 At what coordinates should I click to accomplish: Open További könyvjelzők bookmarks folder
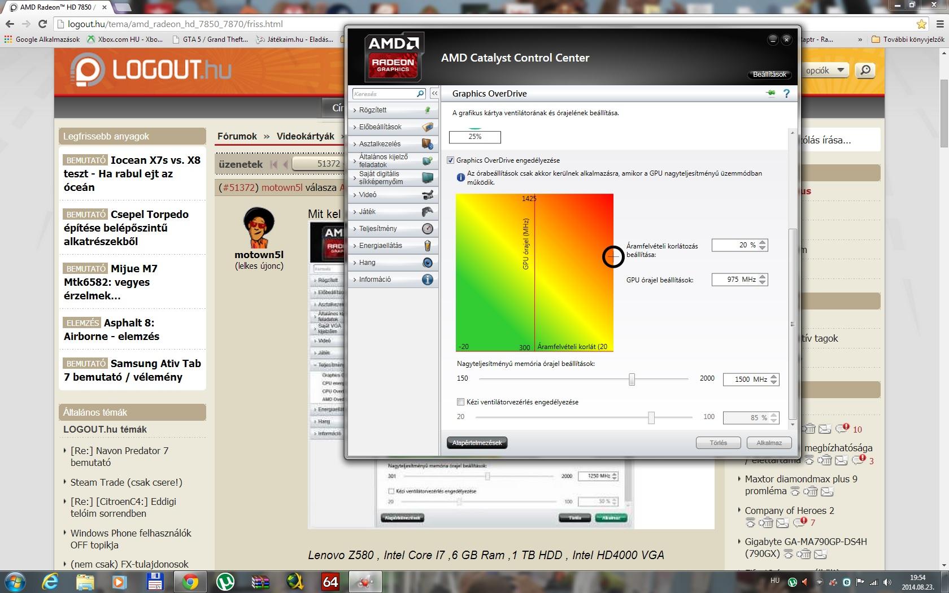(908, 40)
